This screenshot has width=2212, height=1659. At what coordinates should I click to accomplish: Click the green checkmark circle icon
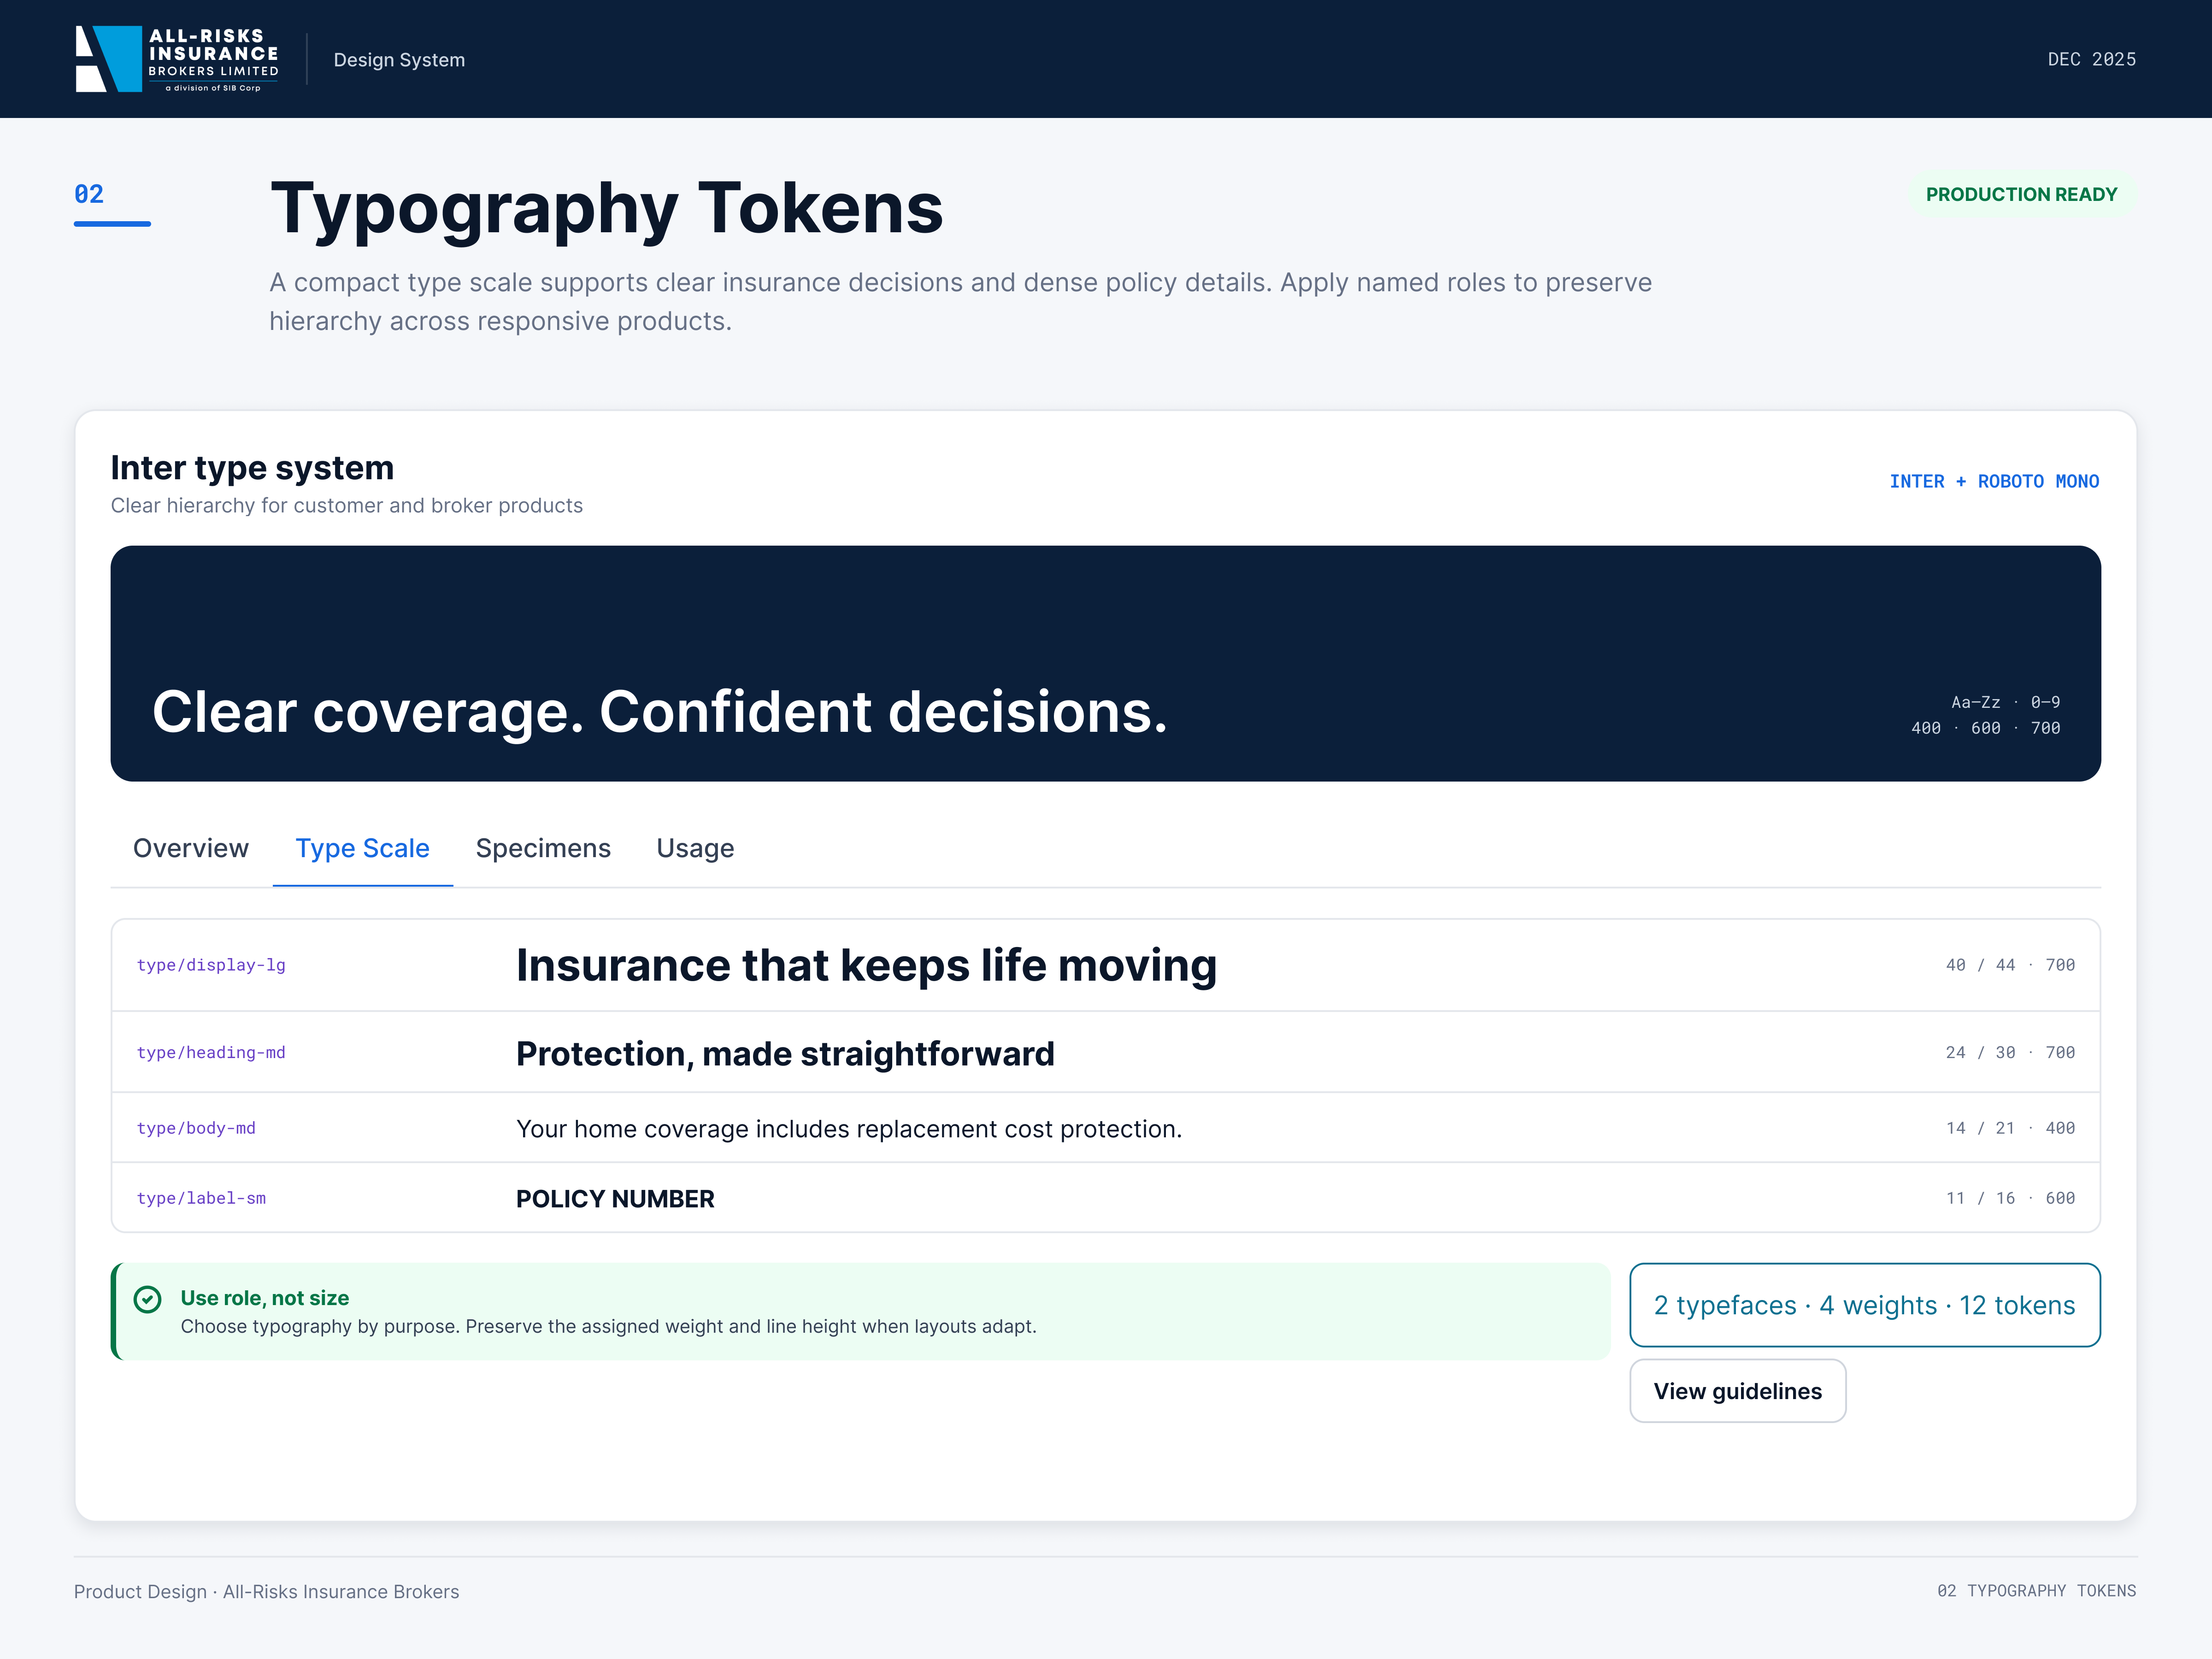coord(148,1299)
